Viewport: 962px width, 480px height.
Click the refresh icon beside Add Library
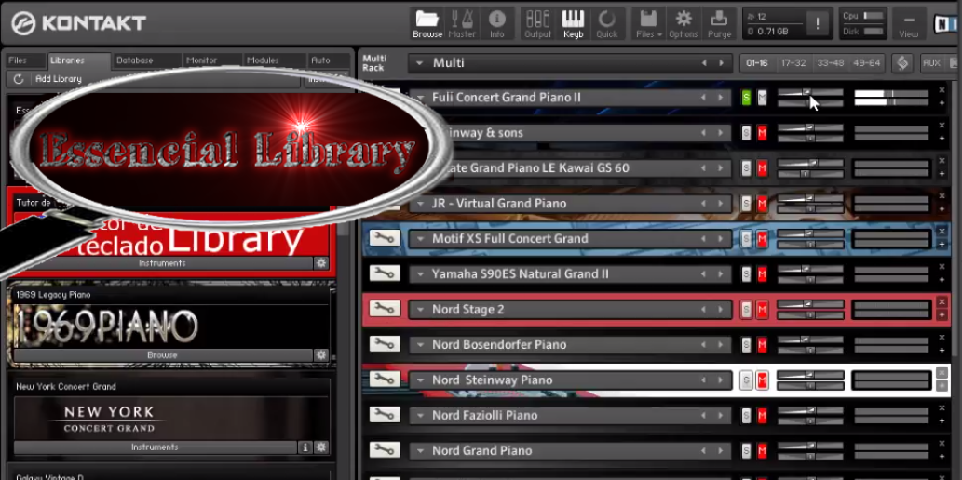19,79
